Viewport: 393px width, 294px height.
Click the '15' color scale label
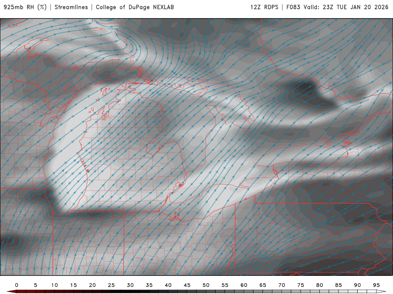pyautogui.click(x=73, y=285)
